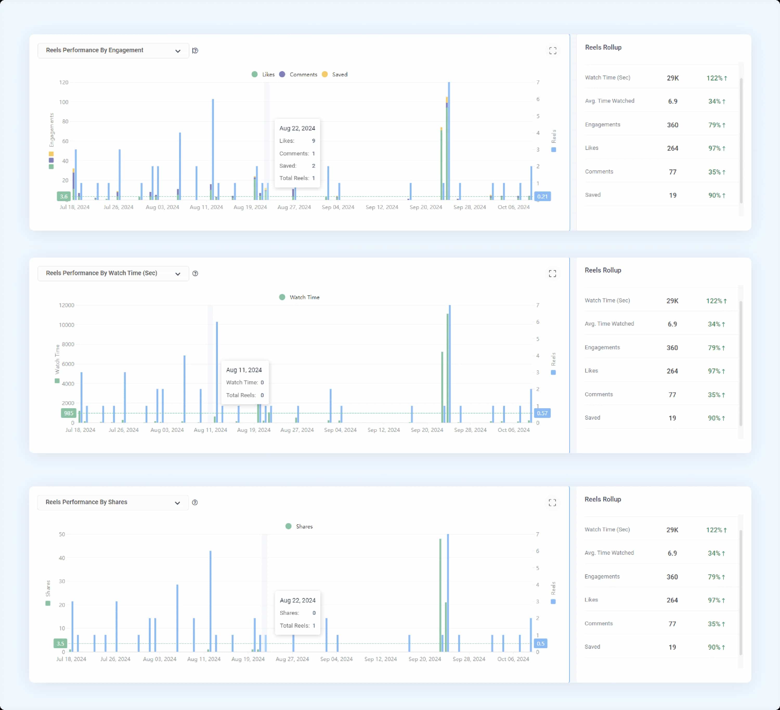This screenshot has height=710, width=780.
Task: Toggle blue Reels axis marker in Shares chart
Action: click(x=553, y=601)
